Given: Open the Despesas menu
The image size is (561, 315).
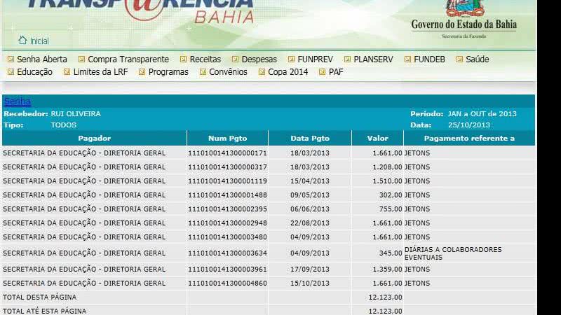Looking at the screenshot, I should [x=259, y=59].
